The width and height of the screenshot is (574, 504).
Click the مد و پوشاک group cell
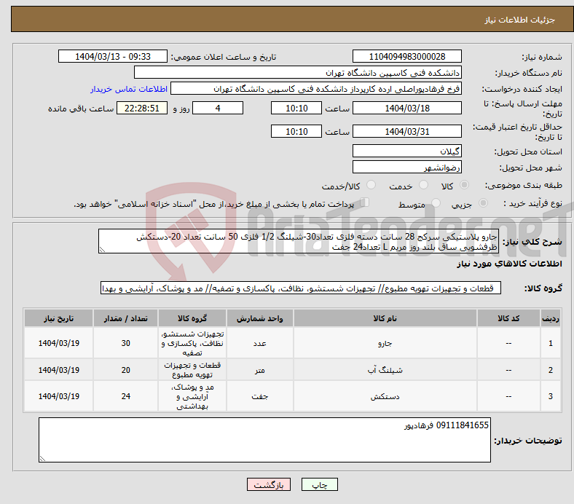click(192, 396)
